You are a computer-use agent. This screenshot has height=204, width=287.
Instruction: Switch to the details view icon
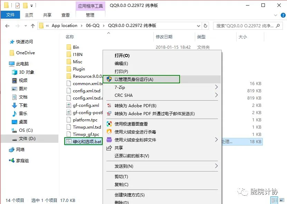tap(274, 200)
